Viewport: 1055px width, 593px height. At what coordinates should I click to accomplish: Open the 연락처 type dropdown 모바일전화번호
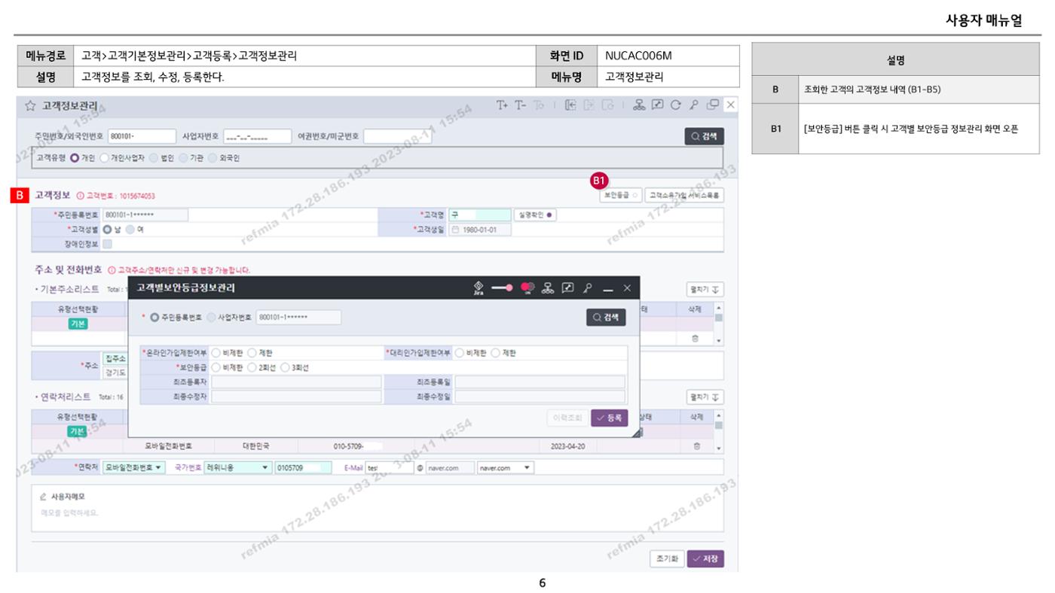(x=134, y=467)
